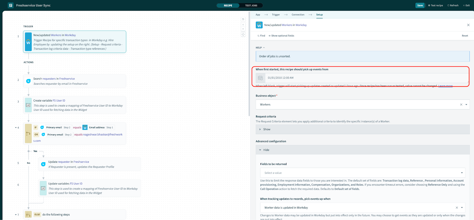Click Find in the setup panel
The image size is (474, 220).
261,36
